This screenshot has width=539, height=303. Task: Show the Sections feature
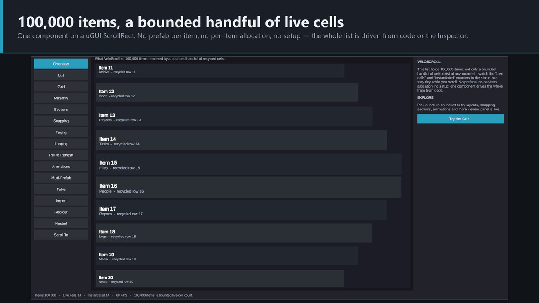(61, 110)
